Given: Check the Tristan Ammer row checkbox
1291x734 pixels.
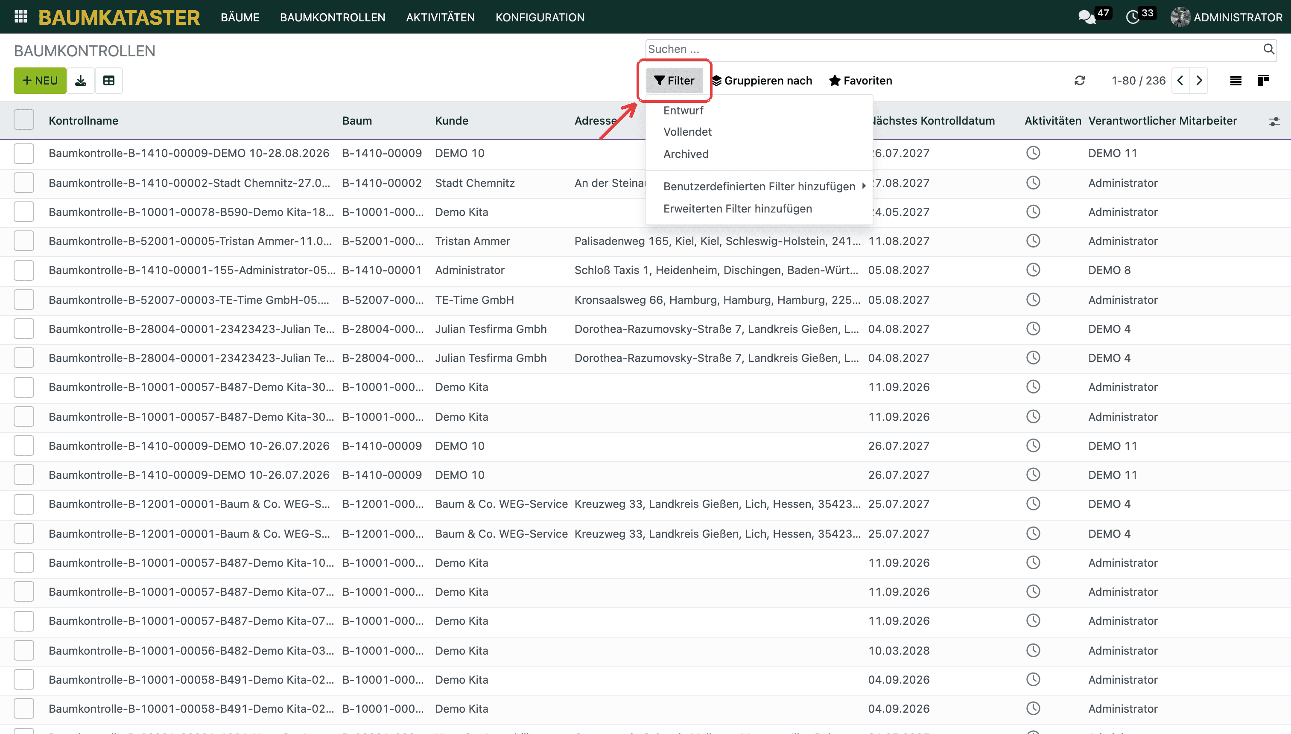Looking at the screenshot, I should 24,241.
